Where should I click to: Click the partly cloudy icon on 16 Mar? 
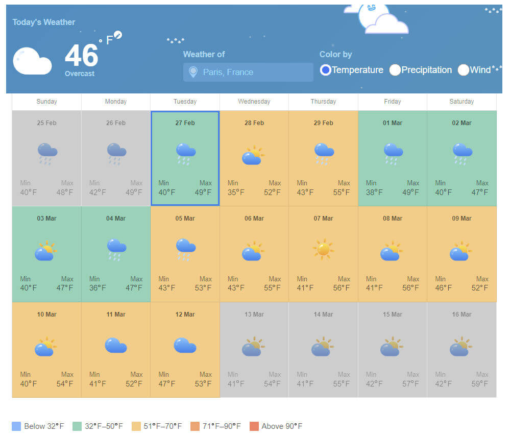click(x=461, y=346)
